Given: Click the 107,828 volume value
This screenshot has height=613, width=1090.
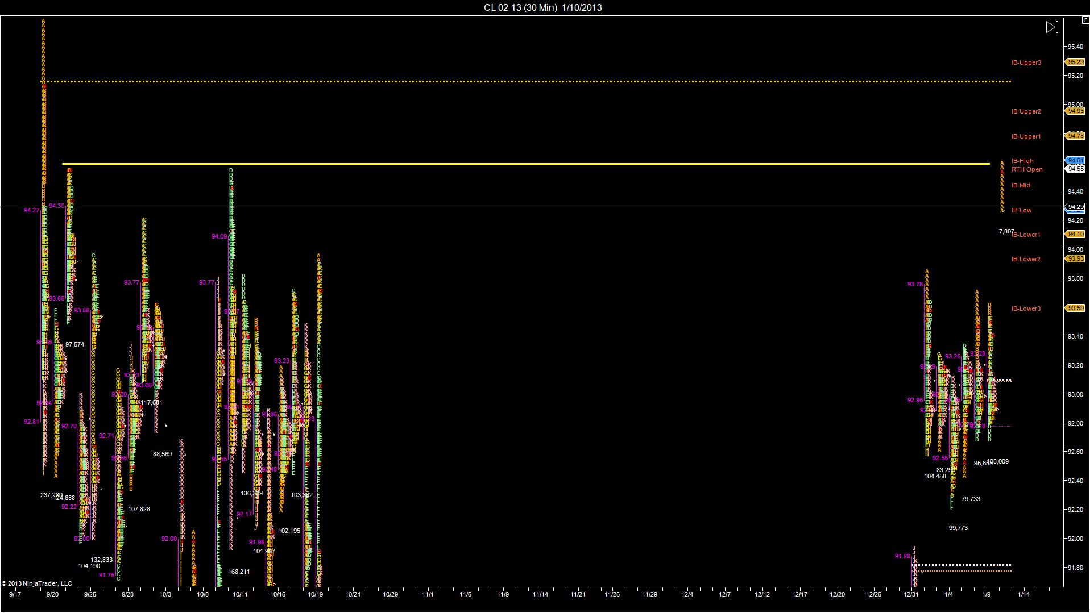Looking at the screenshot, I should [x=139, y=509].
